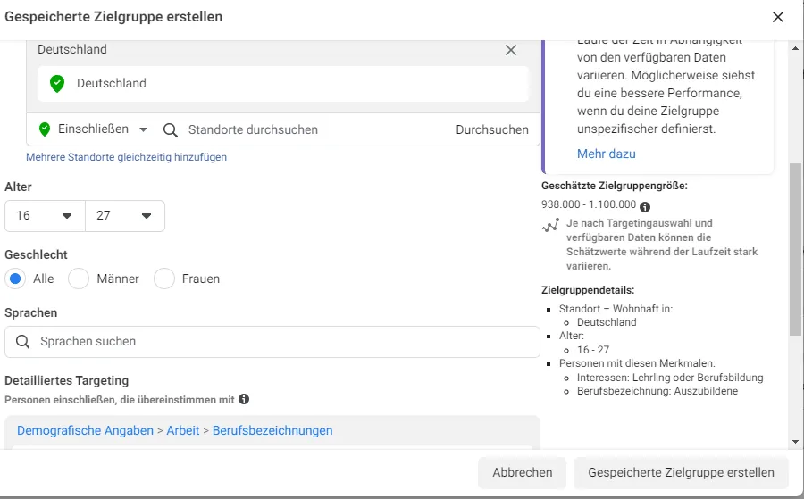
Task: Open the Demografische Angaben breadcrumb link
Action: [85, 430]
